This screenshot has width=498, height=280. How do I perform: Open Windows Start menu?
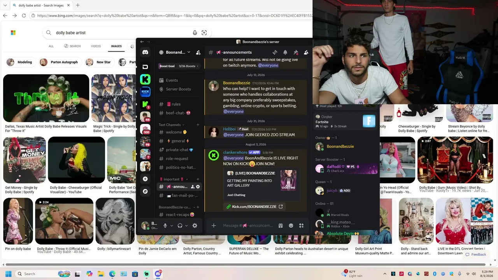click(x=8, y=274)
